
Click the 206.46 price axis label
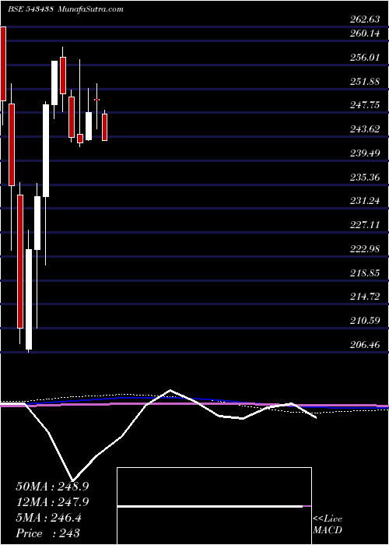(365, 345)
